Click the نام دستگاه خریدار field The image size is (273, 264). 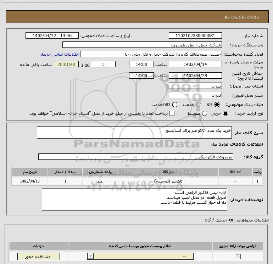point(142,45)
